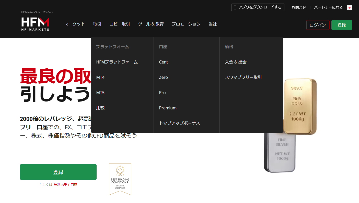Open the プロモーション menu
Image resolution: width=359 pixels, height=203 pixels.
[186, 24]
